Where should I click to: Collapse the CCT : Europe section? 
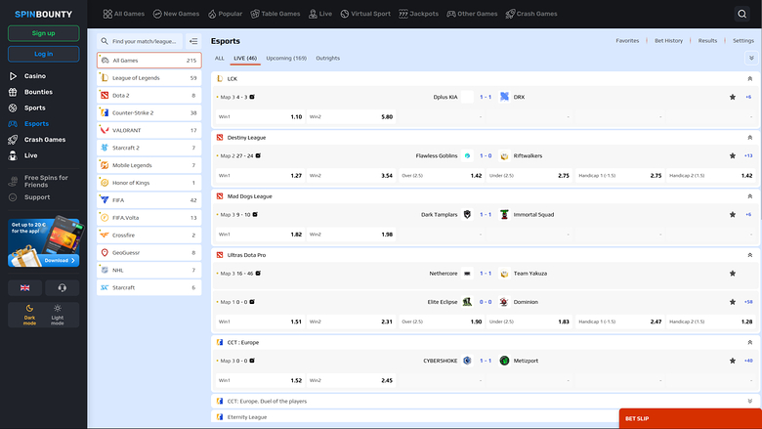tap(750, 343)
